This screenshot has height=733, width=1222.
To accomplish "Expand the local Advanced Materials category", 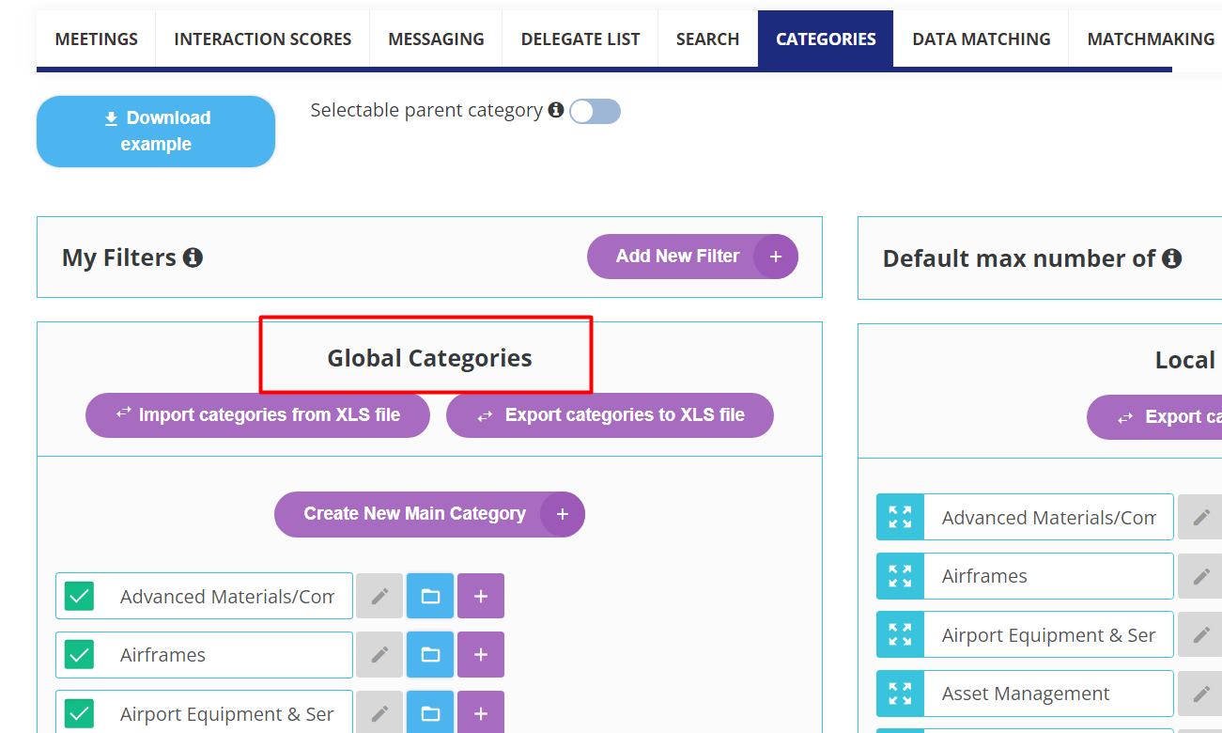I will coord(900,518).
